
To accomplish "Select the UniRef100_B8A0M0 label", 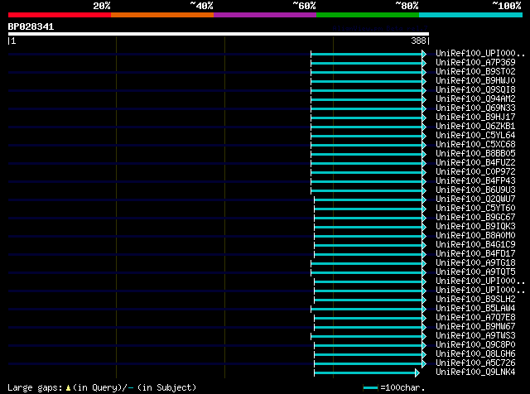I will pyautogui.click(x=475, y=236).
